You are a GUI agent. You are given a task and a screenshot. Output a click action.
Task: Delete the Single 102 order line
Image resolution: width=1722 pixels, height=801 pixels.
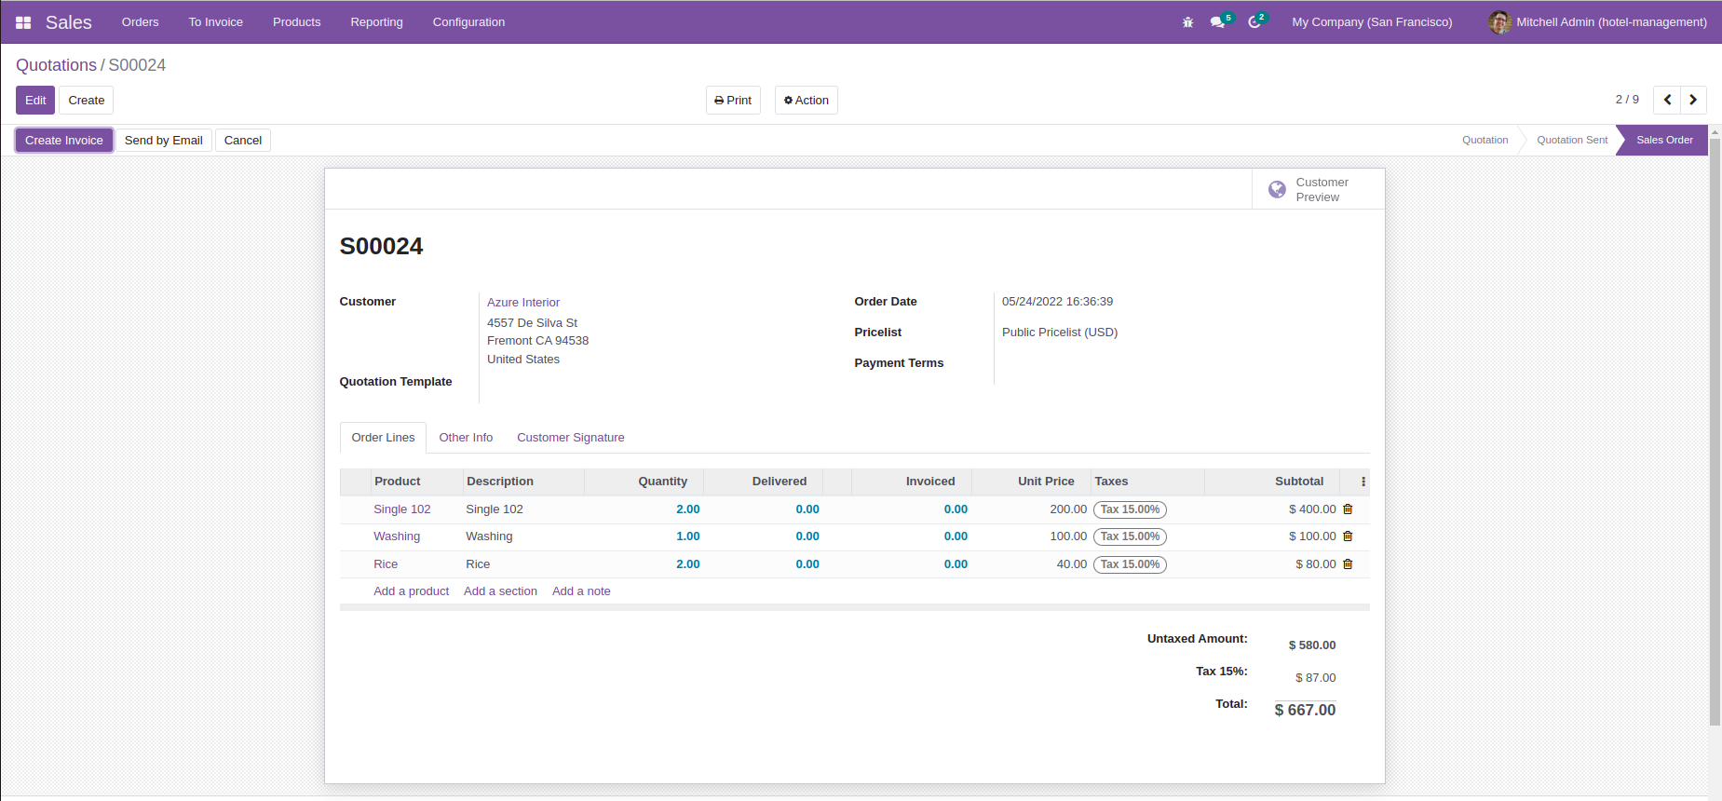[1348, 509]
